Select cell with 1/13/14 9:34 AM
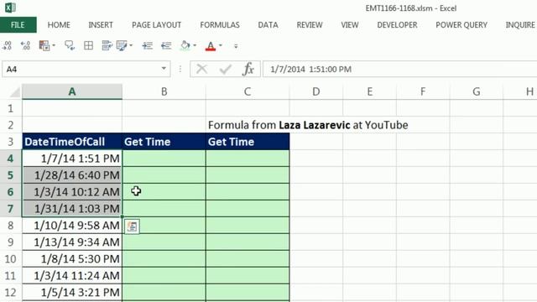Image resolution: width=537 pixels, height=302 pixels. 72,242
